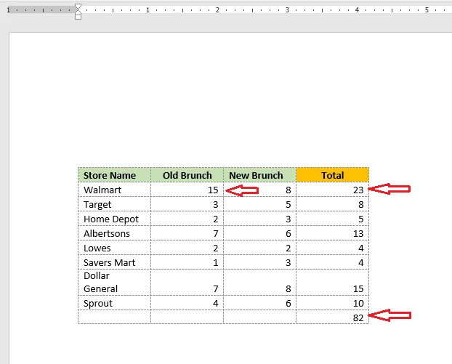Screen dimensions: 452x364
Task: Click Sprout's New Brunch value 6
Action: pos(288,303)
